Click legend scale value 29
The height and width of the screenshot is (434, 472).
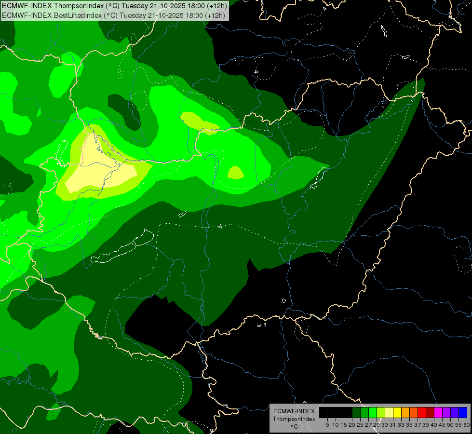(377, 425)
